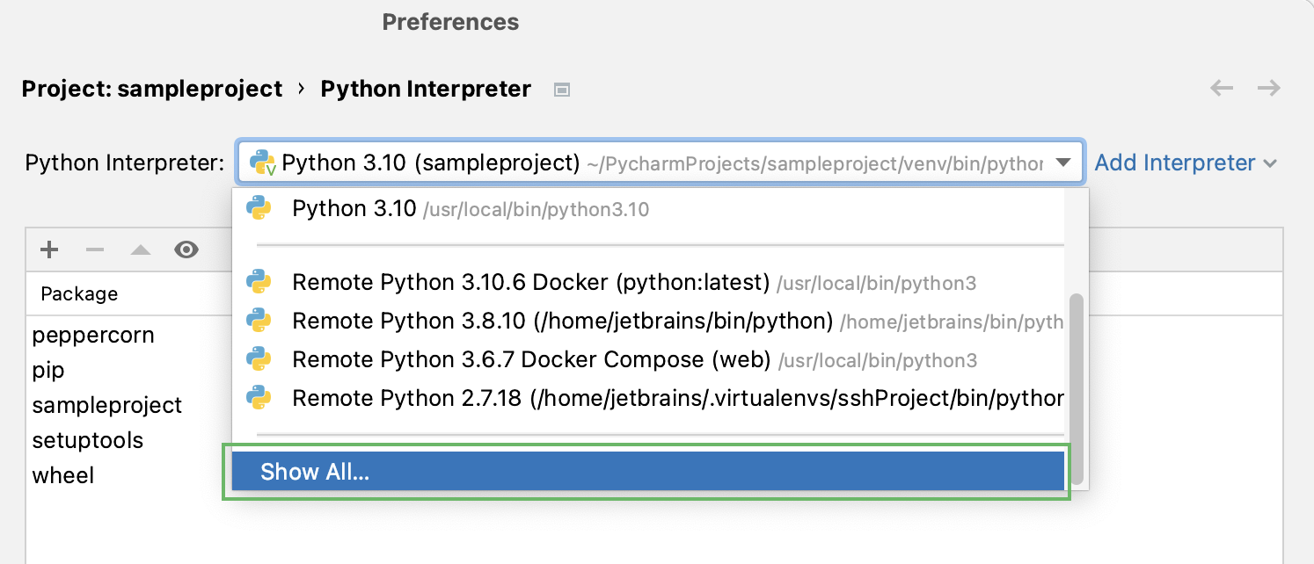The image size is (1314, 564).
Task: Click the Python icon next to Python 3.10
Action: (261, 208)
